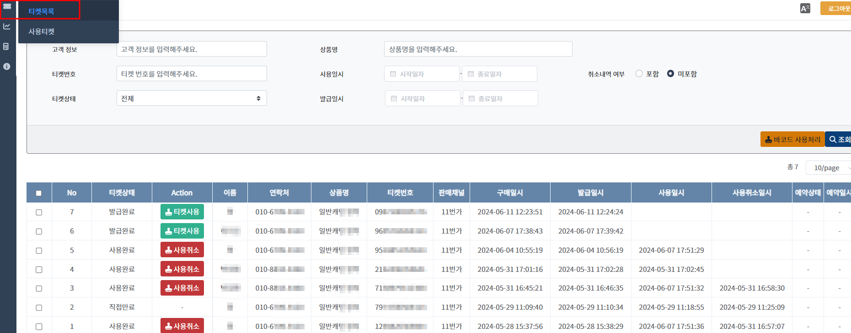
Task: Open the 10/page page size dropdown
Action: tap(829, 167)
